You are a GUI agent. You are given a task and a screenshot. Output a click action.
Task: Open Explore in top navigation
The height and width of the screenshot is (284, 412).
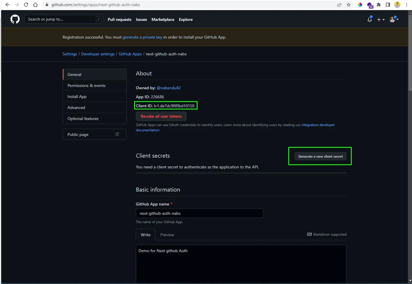186,19
